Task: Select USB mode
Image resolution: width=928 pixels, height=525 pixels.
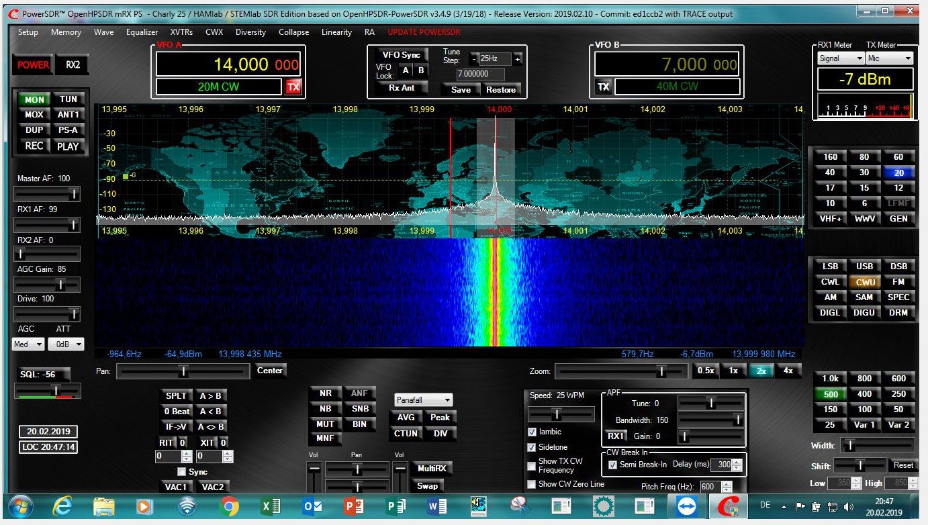Action: coord(864,267)
